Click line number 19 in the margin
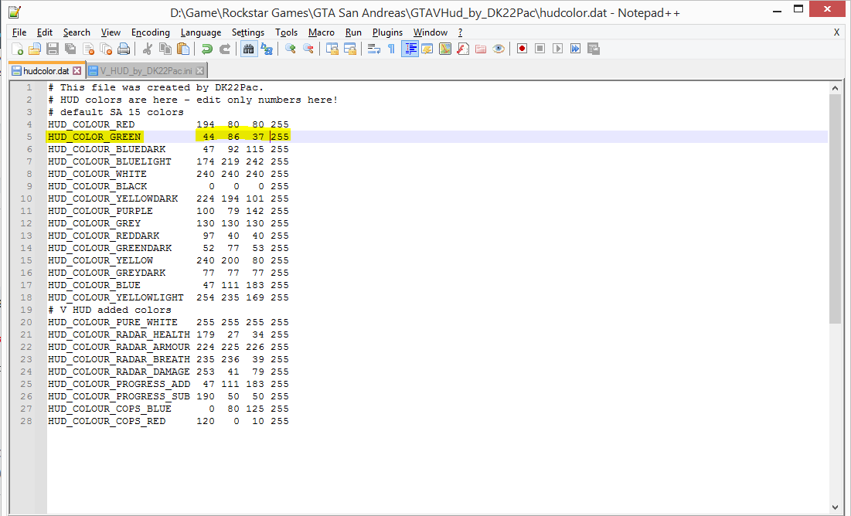The height and width of the screenshot is (516, 851). tap(26, 310)
